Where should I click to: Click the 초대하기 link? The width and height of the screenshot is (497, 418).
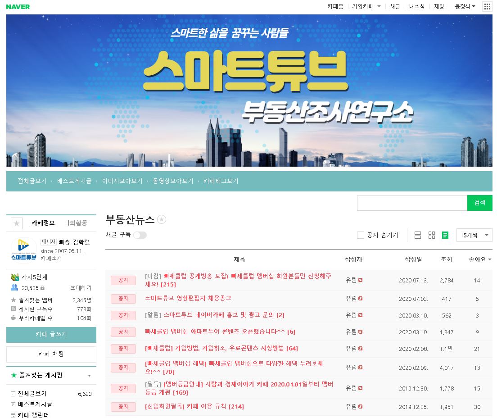[81, 288]
